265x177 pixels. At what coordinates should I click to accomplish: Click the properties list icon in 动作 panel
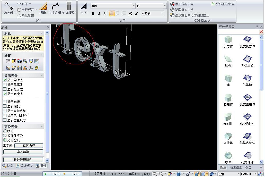8,61
